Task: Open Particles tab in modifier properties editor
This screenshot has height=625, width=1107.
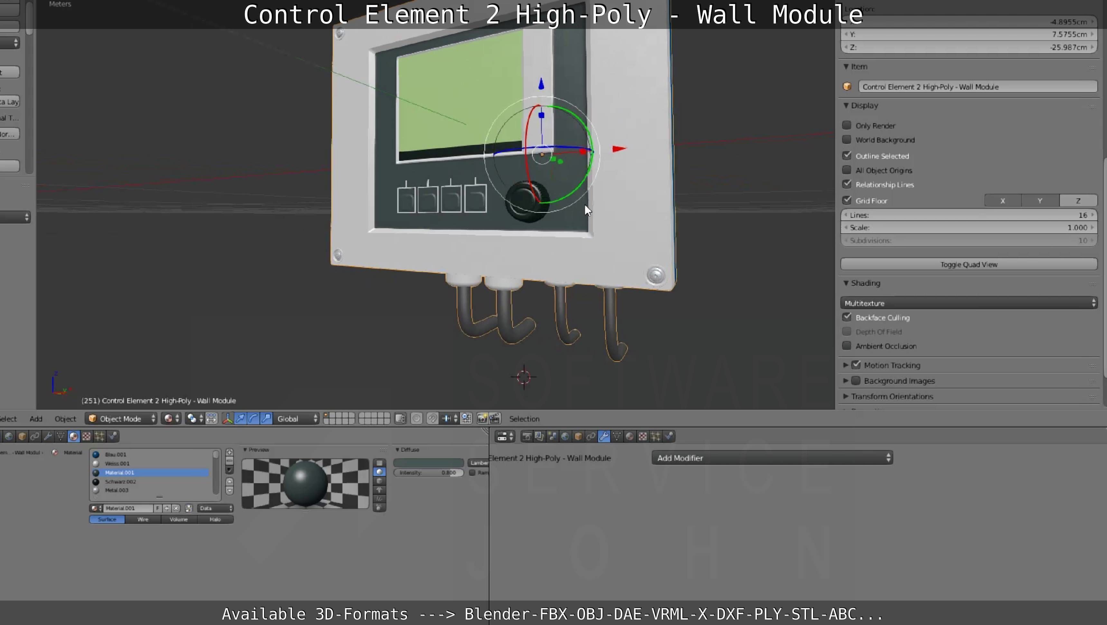Action: (655, 437)
